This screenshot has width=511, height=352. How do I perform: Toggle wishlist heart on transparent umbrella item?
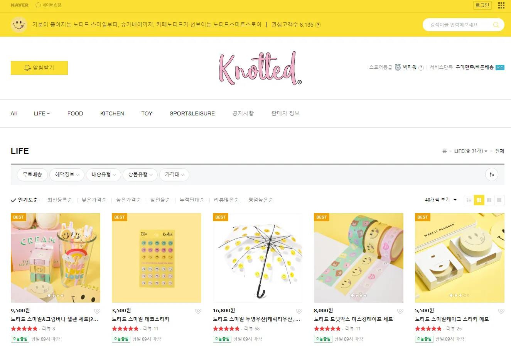pos(299,311)
